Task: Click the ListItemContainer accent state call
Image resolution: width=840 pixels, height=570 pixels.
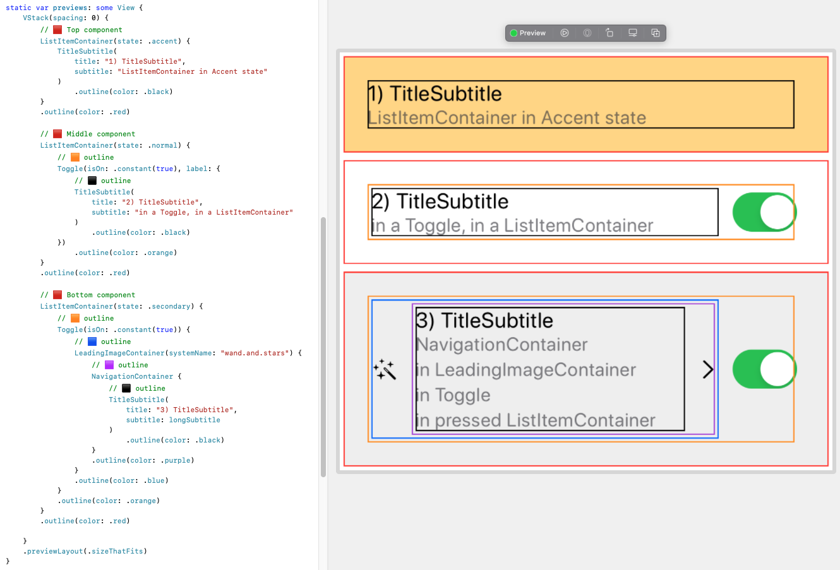Action: 76,41
